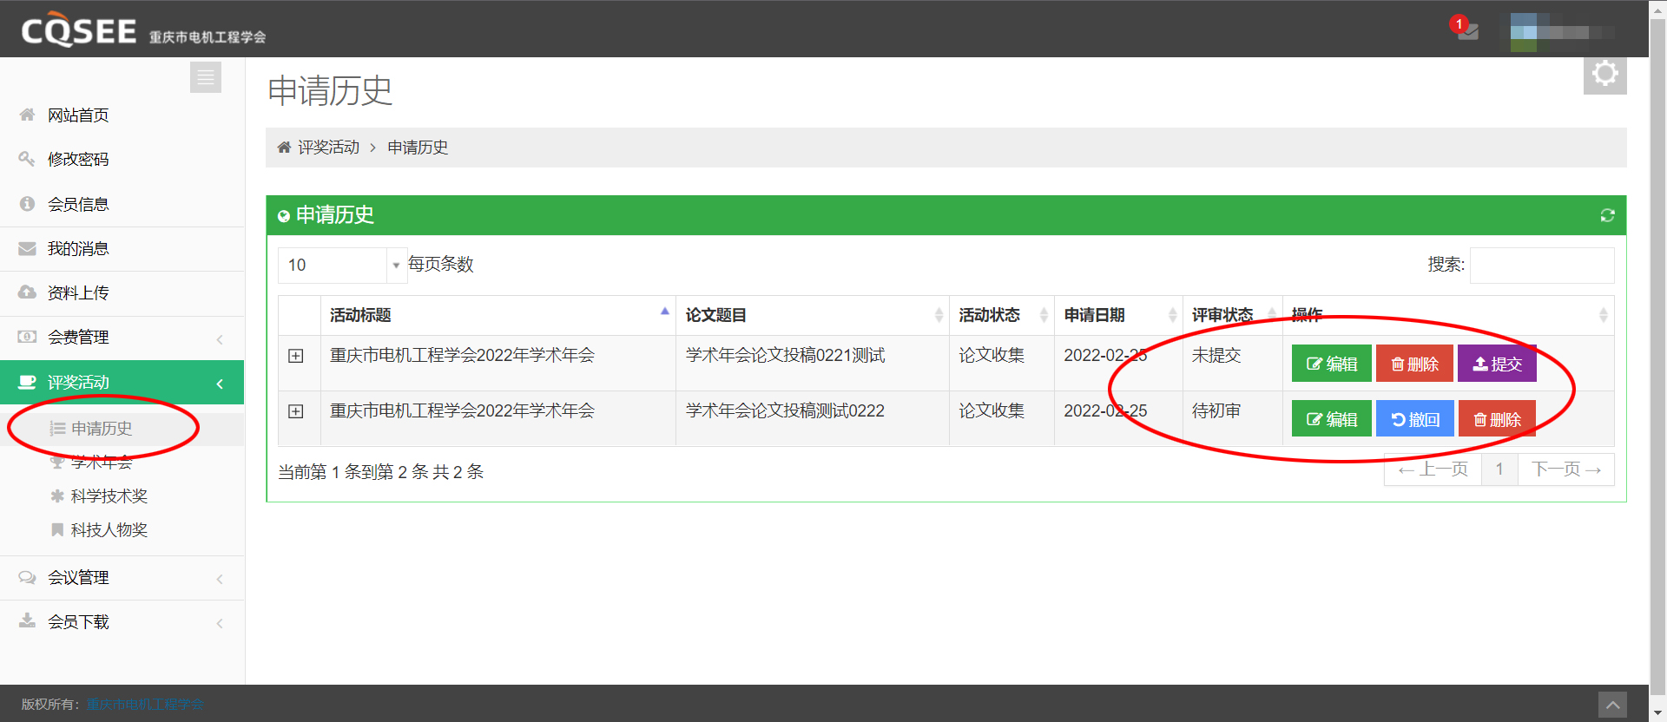Viewport: 1667px width, 722px height.
Task: Expand the 会议管理 sidebar menu
Action: click(122, 578)
